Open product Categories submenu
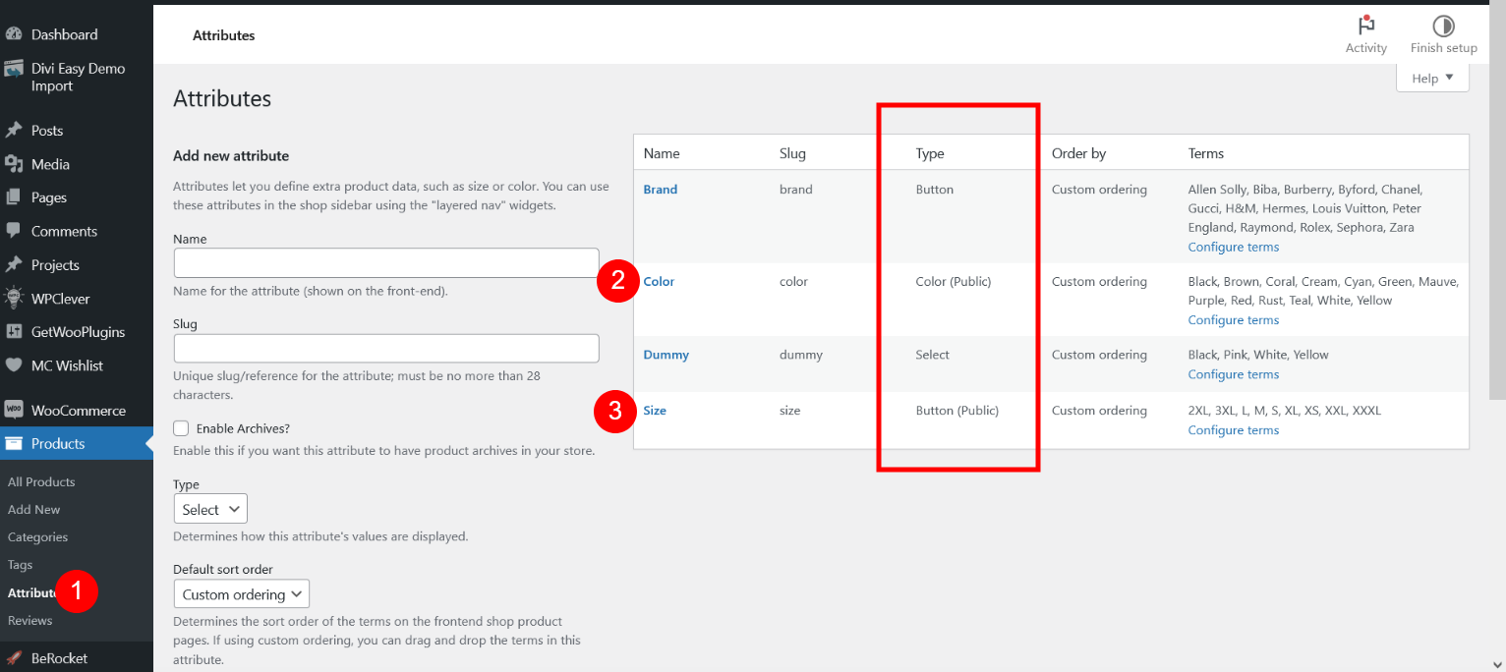 pyautogui.click(x=38, y=537)
